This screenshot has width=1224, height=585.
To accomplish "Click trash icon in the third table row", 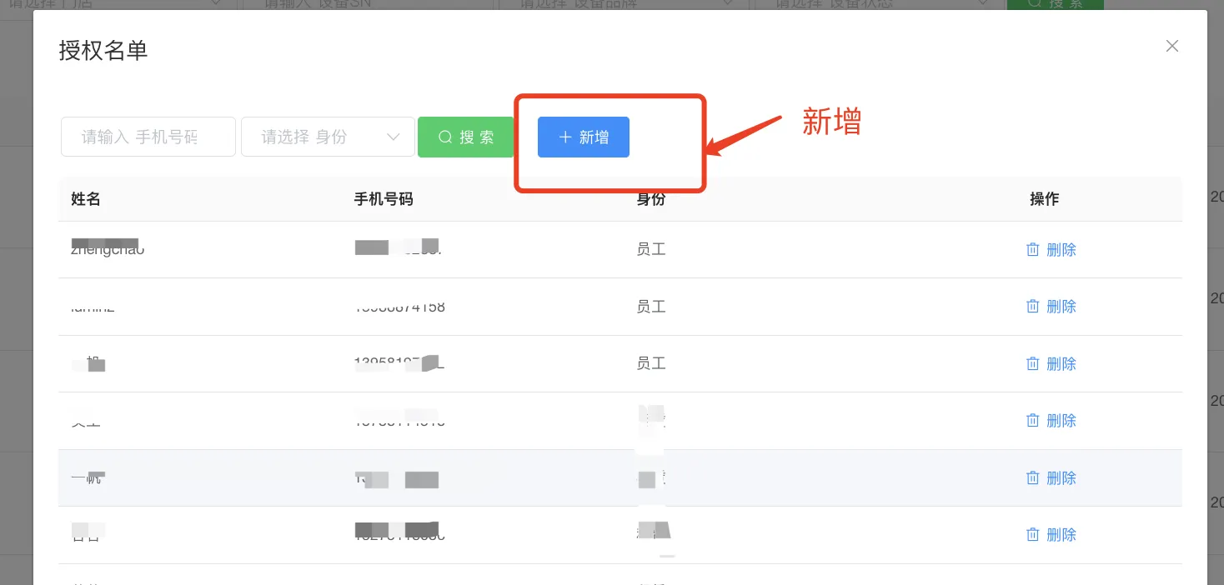I will (x=1032, y=363).
